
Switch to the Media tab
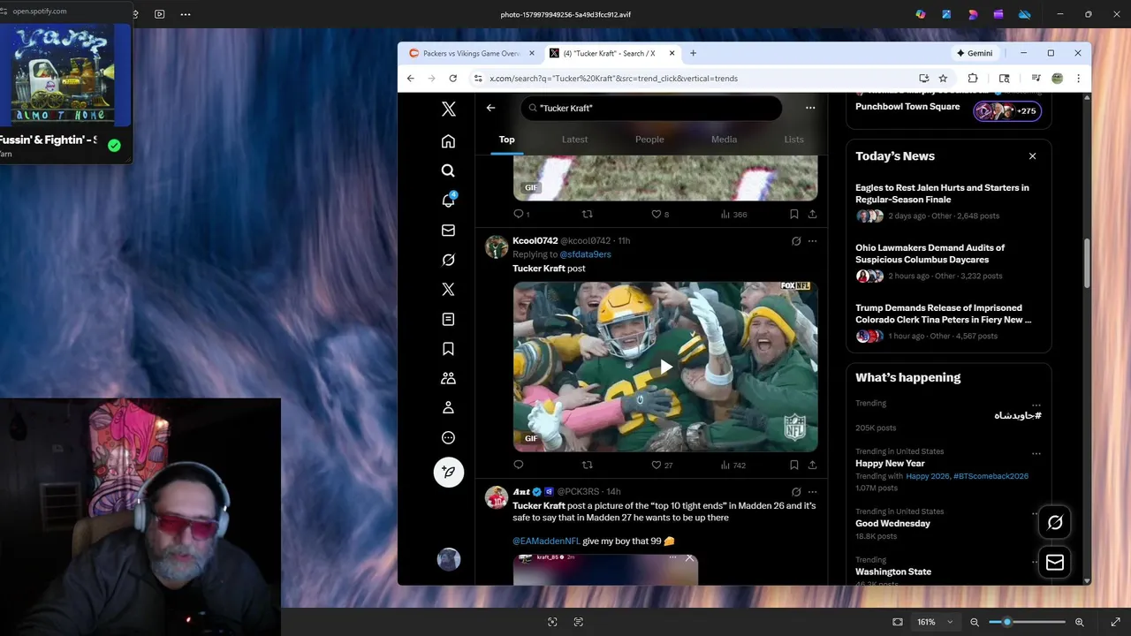(724, 140)
